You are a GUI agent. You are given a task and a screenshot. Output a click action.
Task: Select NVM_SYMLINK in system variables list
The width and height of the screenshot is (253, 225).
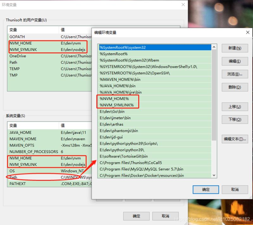[50, 164]
